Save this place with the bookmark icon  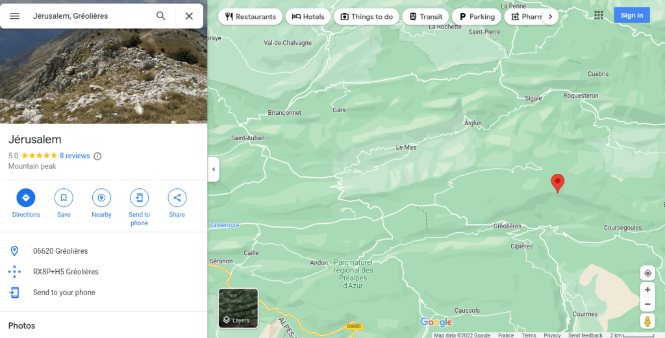tap(64, 198)
